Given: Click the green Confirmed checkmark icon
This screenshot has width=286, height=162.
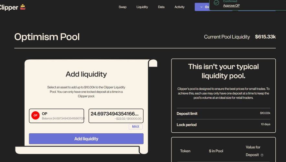Looking at the screenshot, I should pos(216,3).
